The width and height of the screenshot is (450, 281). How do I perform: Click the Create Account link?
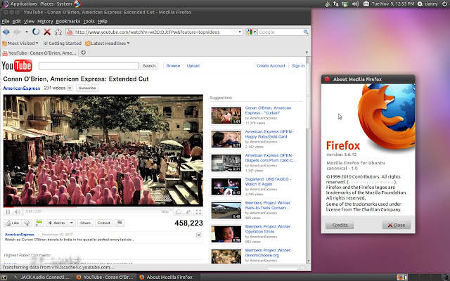pyautogui.click(x=271, y=65)
